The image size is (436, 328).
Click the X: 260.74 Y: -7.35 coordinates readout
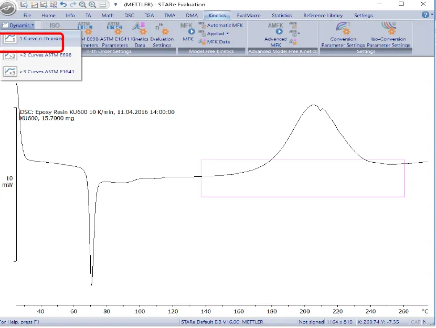378,322
